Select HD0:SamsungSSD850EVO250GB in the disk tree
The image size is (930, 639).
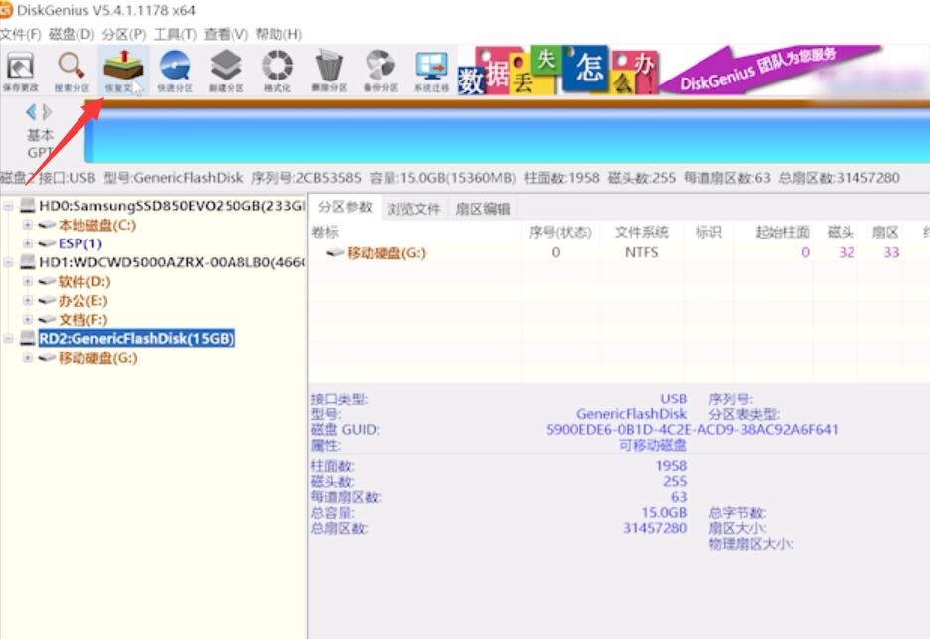(172, 206)
